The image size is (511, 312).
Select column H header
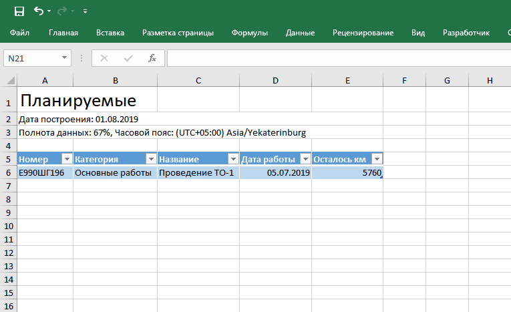pyautogui.click(x=490, y=81)
